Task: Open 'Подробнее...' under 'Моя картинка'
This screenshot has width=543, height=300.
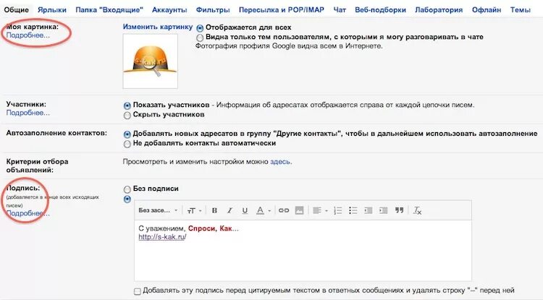Action: [x=28, y=35]
